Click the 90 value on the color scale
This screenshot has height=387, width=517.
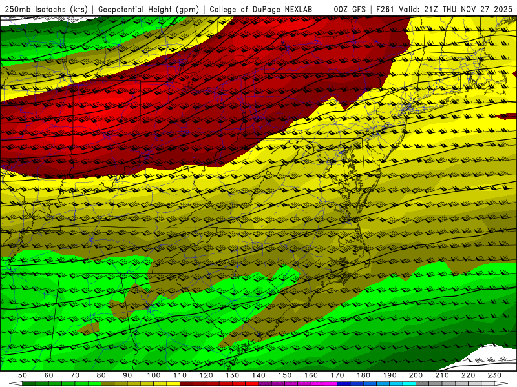coord(127,375)
